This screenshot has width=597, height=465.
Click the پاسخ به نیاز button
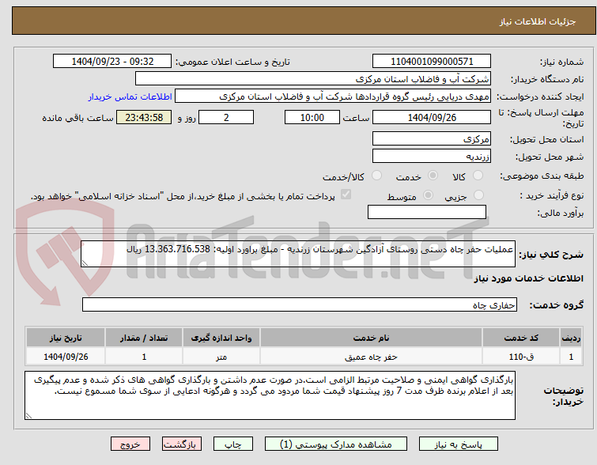point(459,444)
